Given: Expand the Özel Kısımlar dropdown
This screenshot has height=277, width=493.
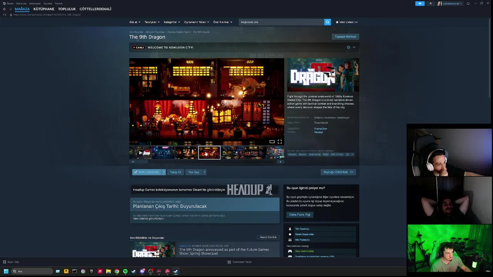Looking at the screenshot, I should pos(223,22).
